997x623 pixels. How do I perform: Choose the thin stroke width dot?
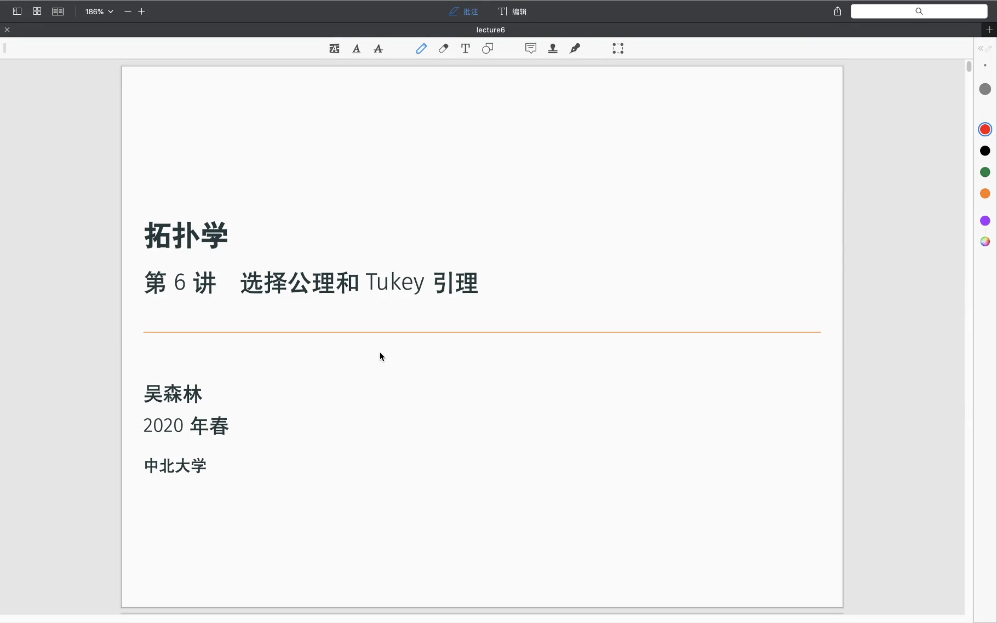pyautogui.click(x=985, y=65)
